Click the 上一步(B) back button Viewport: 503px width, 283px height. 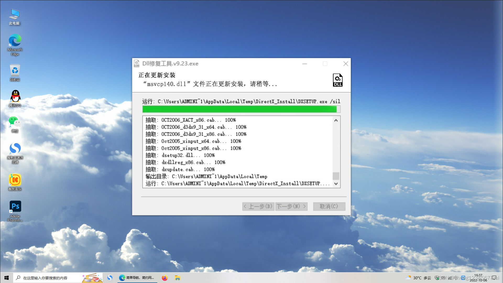coord(258,206)
